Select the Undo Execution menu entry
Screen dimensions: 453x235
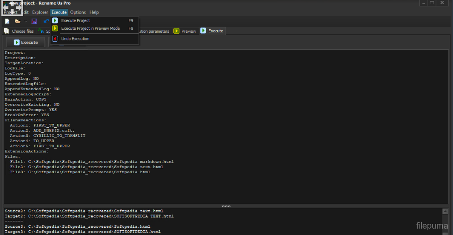click(75, 39)
